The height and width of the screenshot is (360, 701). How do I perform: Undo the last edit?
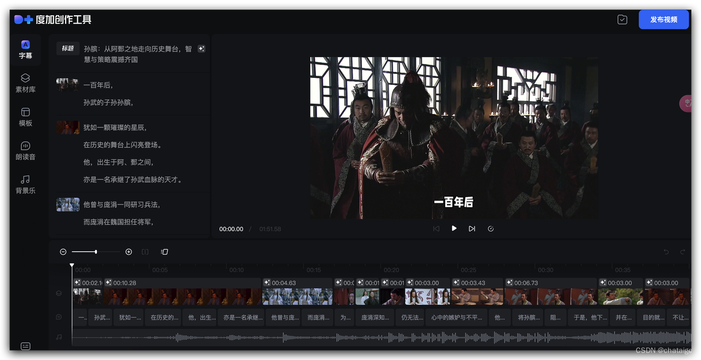(x=666, y=252)
